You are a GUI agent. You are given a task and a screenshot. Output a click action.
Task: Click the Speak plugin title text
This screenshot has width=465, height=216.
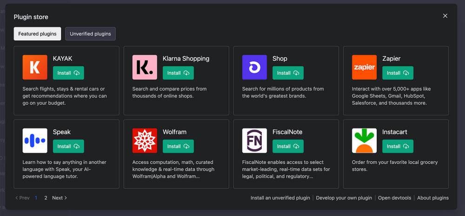tap(62, 132)
